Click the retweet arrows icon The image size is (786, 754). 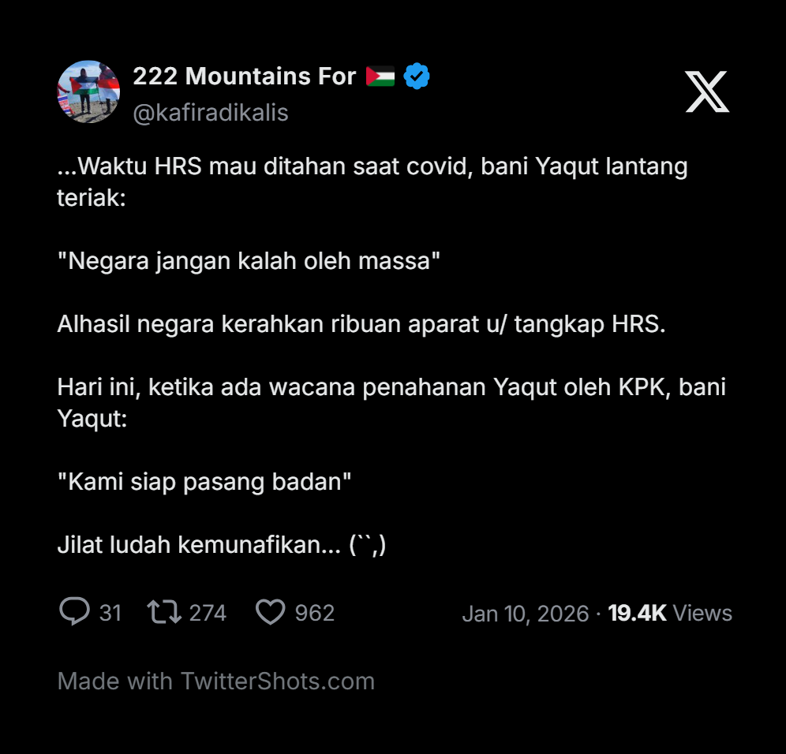[164, 612]
